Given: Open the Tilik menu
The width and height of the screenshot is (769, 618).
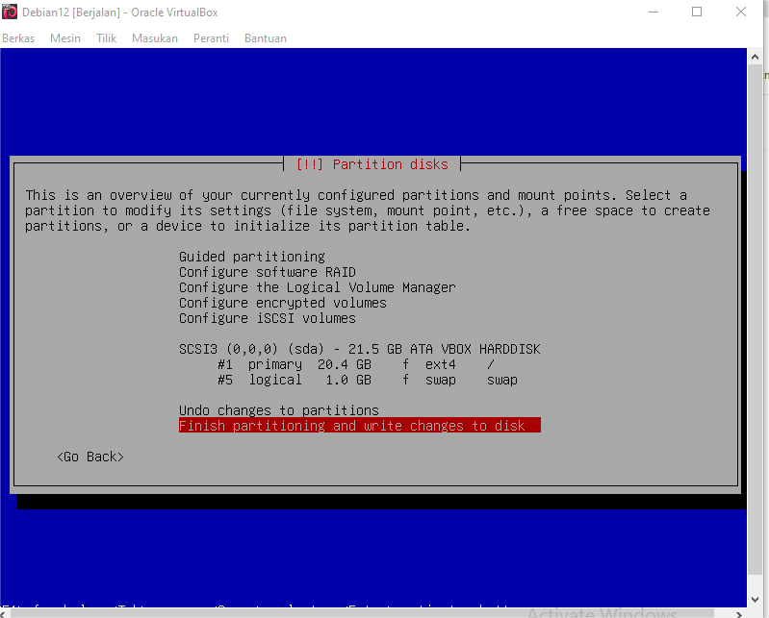Looking at the screenshot, I should click(106, 38).
